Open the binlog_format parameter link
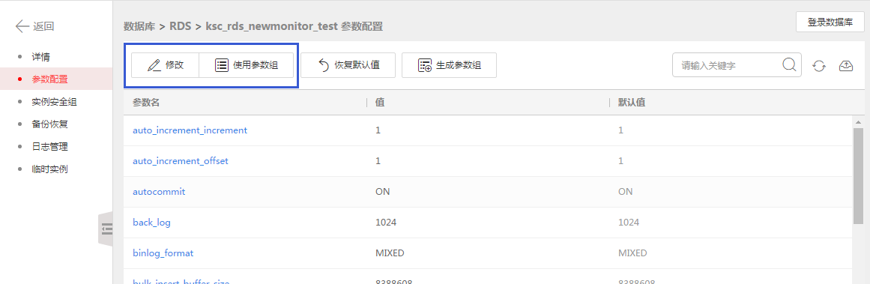870x284 pixels. (x=163, y=253)
